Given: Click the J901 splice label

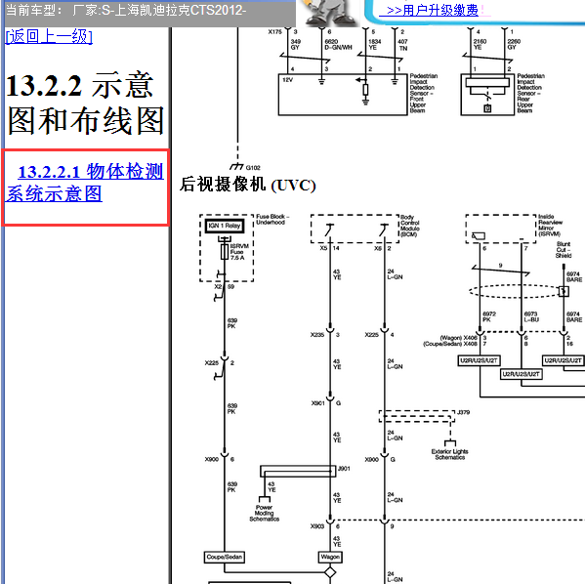Looking at the screenshot, I should point(344,469).
